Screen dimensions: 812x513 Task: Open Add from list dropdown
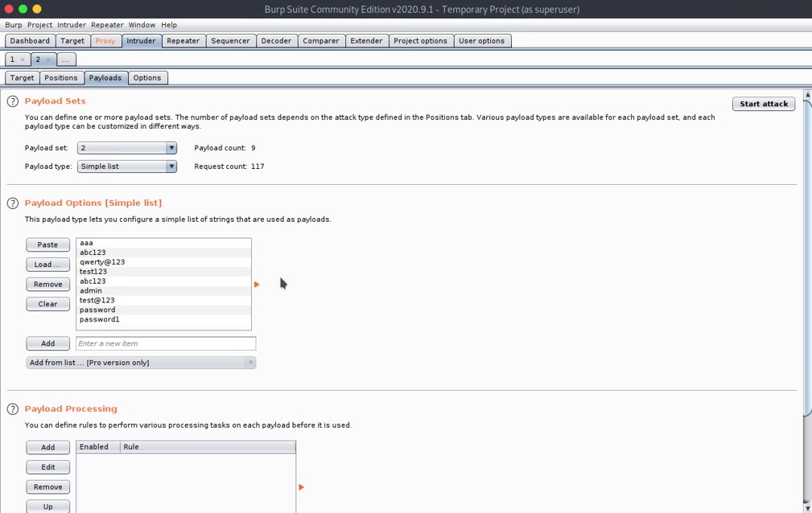pos(141,363)
